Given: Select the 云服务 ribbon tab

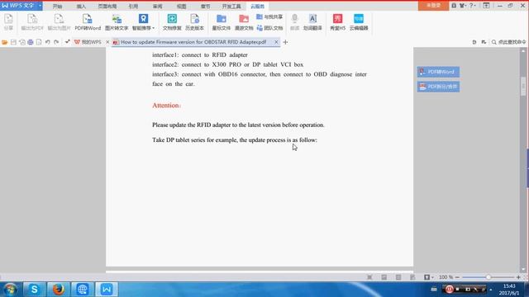Looking at the screenshot, I should [x=257, y=6].
